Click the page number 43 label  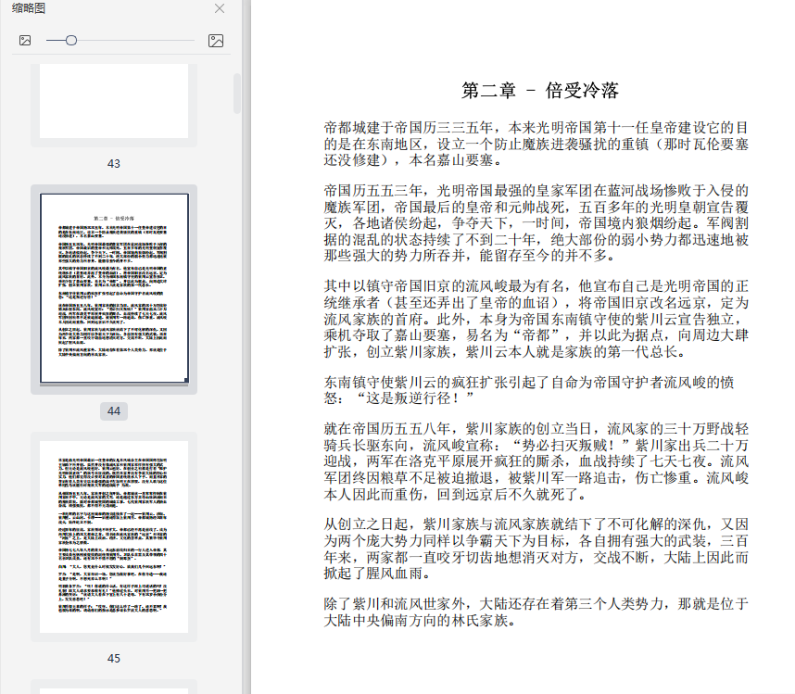click(x=113, y=164)
